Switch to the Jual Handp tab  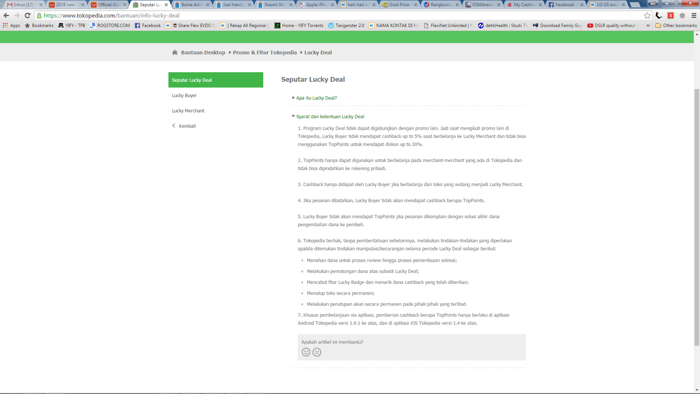click(233, 4)
